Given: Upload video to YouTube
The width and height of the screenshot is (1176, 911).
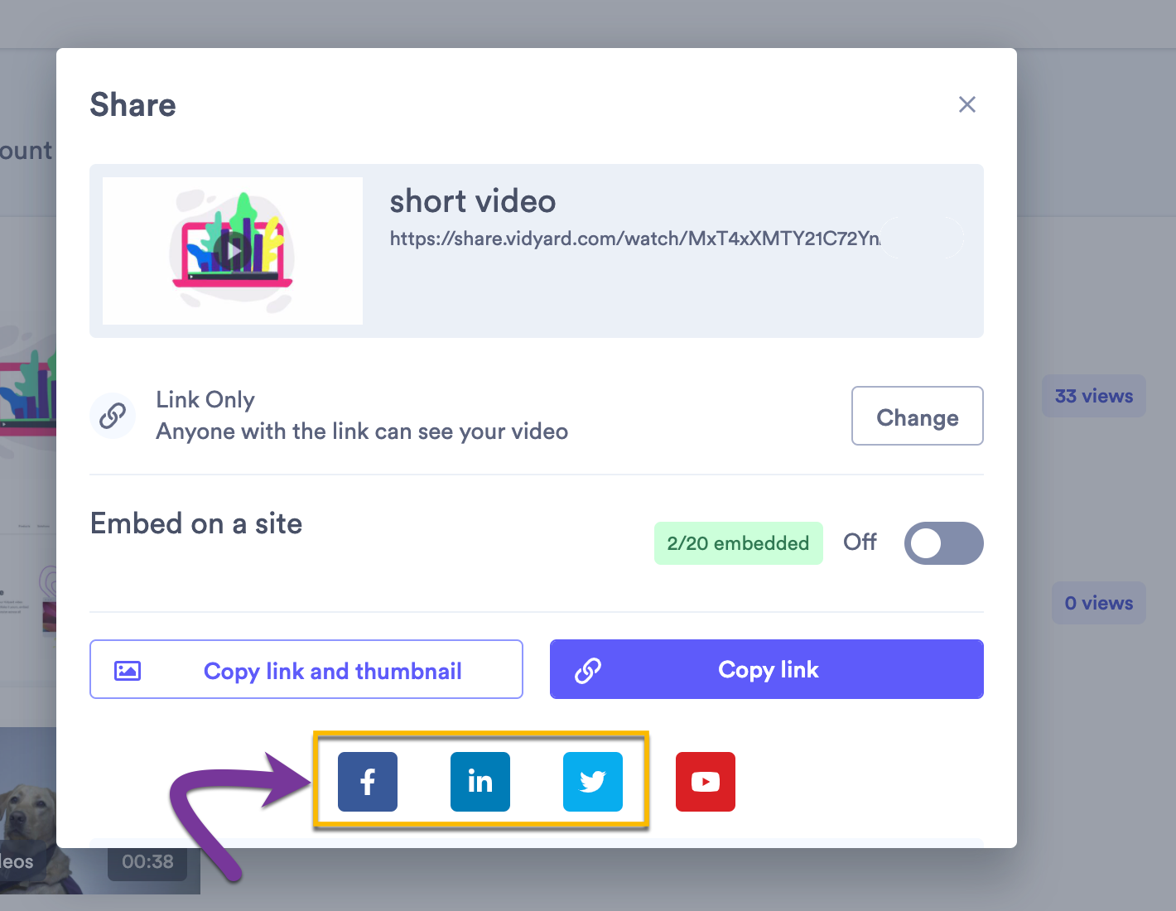Looking at the screenshot, I should click(706, 782).
